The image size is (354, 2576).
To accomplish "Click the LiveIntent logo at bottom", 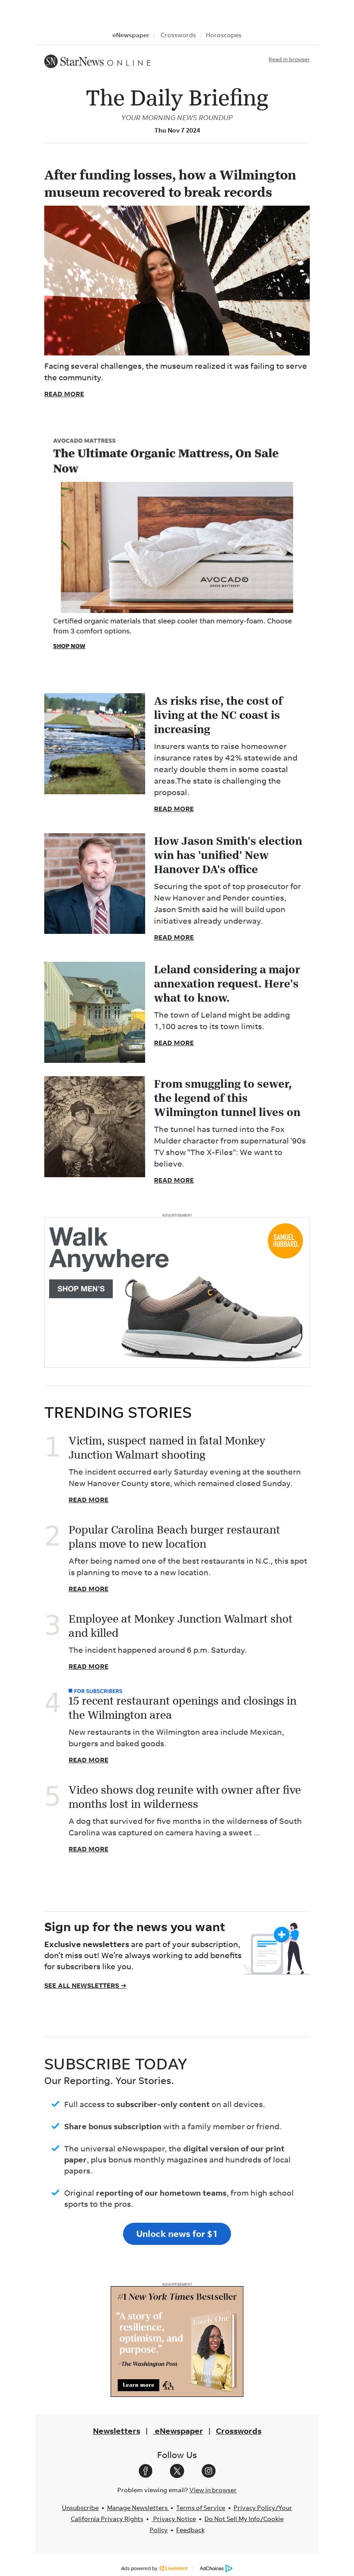I will click(x=173, y=2567).
